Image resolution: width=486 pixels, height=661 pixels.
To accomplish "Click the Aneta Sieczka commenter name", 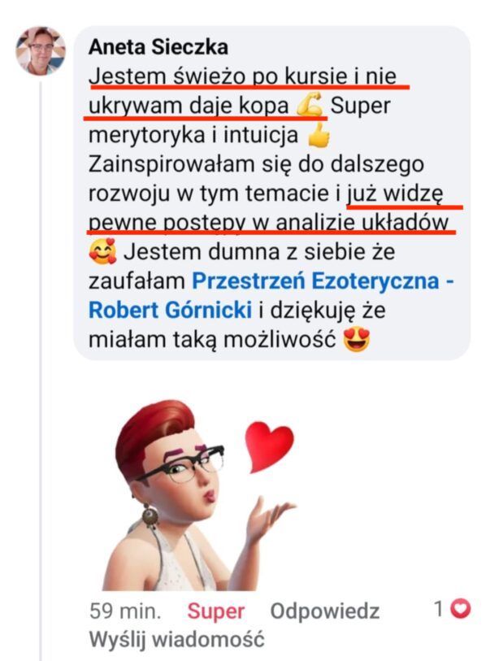I will tap(158, 47).
